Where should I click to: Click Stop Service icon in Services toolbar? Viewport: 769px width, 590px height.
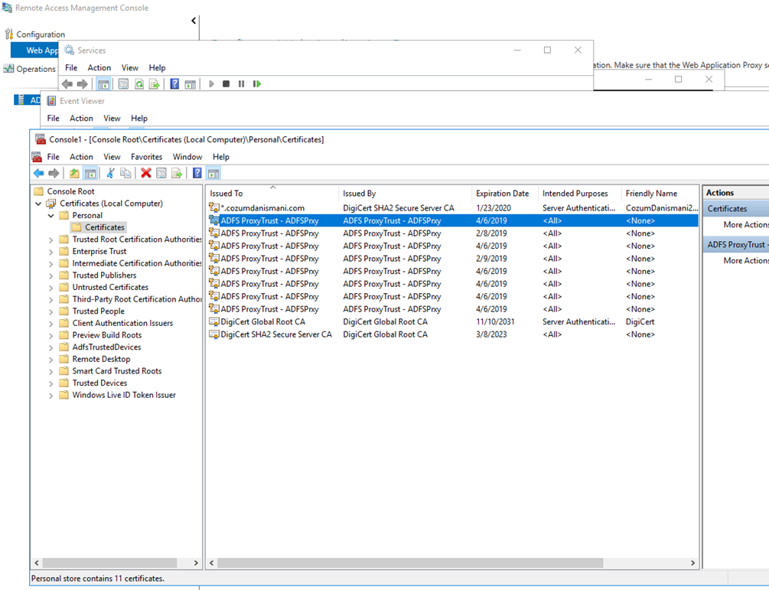click(226, 84)
